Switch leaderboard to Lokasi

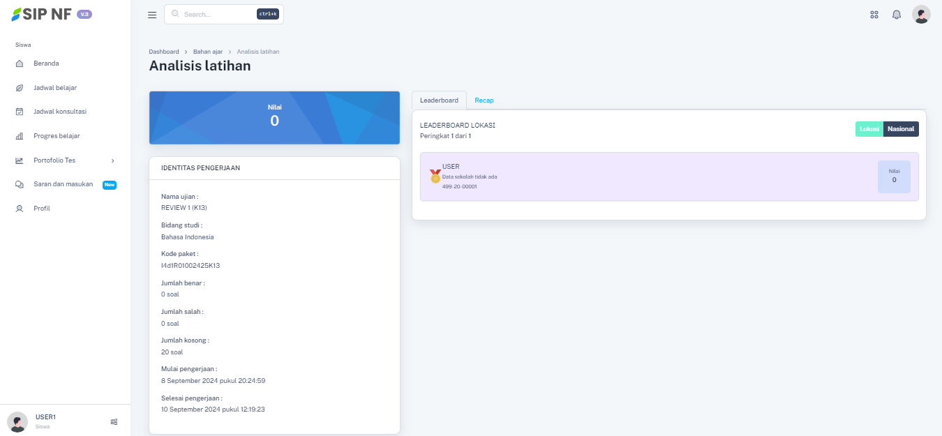869,129
